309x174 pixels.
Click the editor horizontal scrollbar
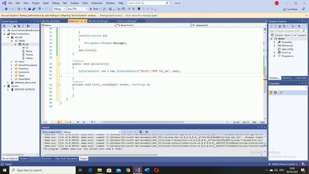(143, 122)
